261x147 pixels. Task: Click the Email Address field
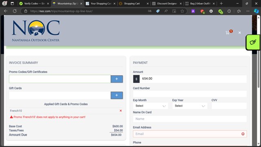pos(190,134)
